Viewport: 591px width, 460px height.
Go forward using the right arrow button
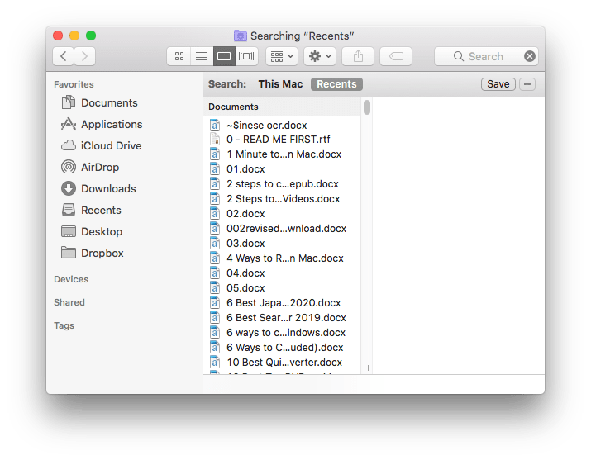click(x=84, y=56)
